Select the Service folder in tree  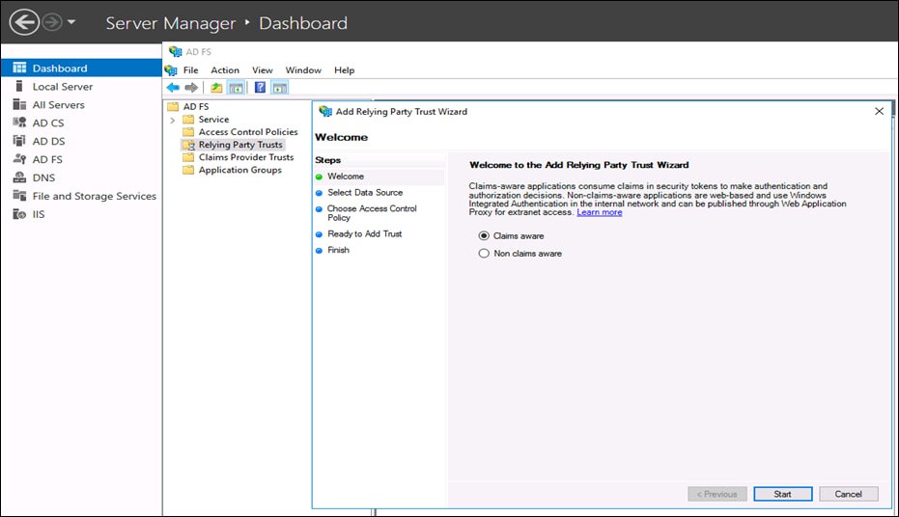tap(213, 119)
